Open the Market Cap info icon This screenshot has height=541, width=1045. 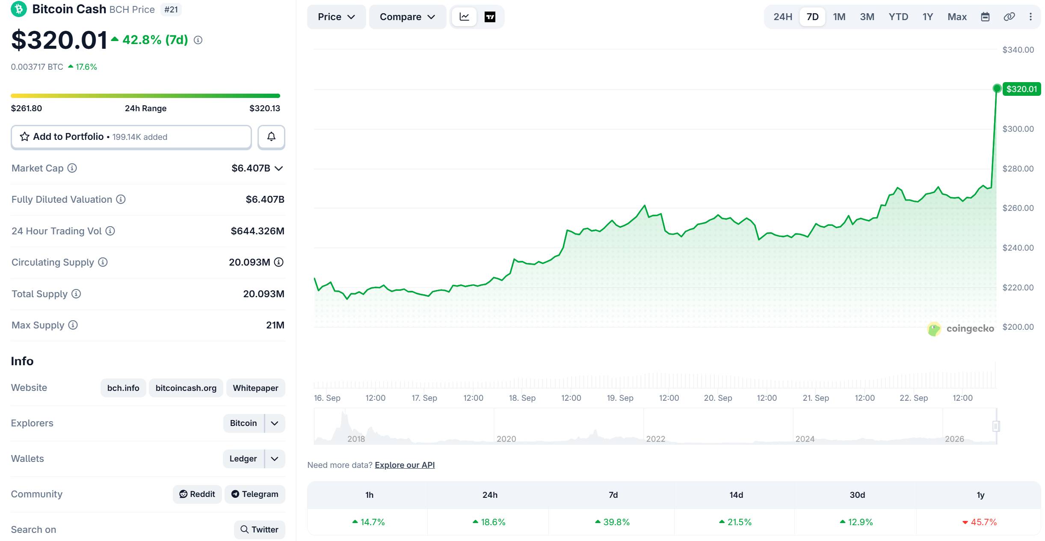(x=72, y=168)
